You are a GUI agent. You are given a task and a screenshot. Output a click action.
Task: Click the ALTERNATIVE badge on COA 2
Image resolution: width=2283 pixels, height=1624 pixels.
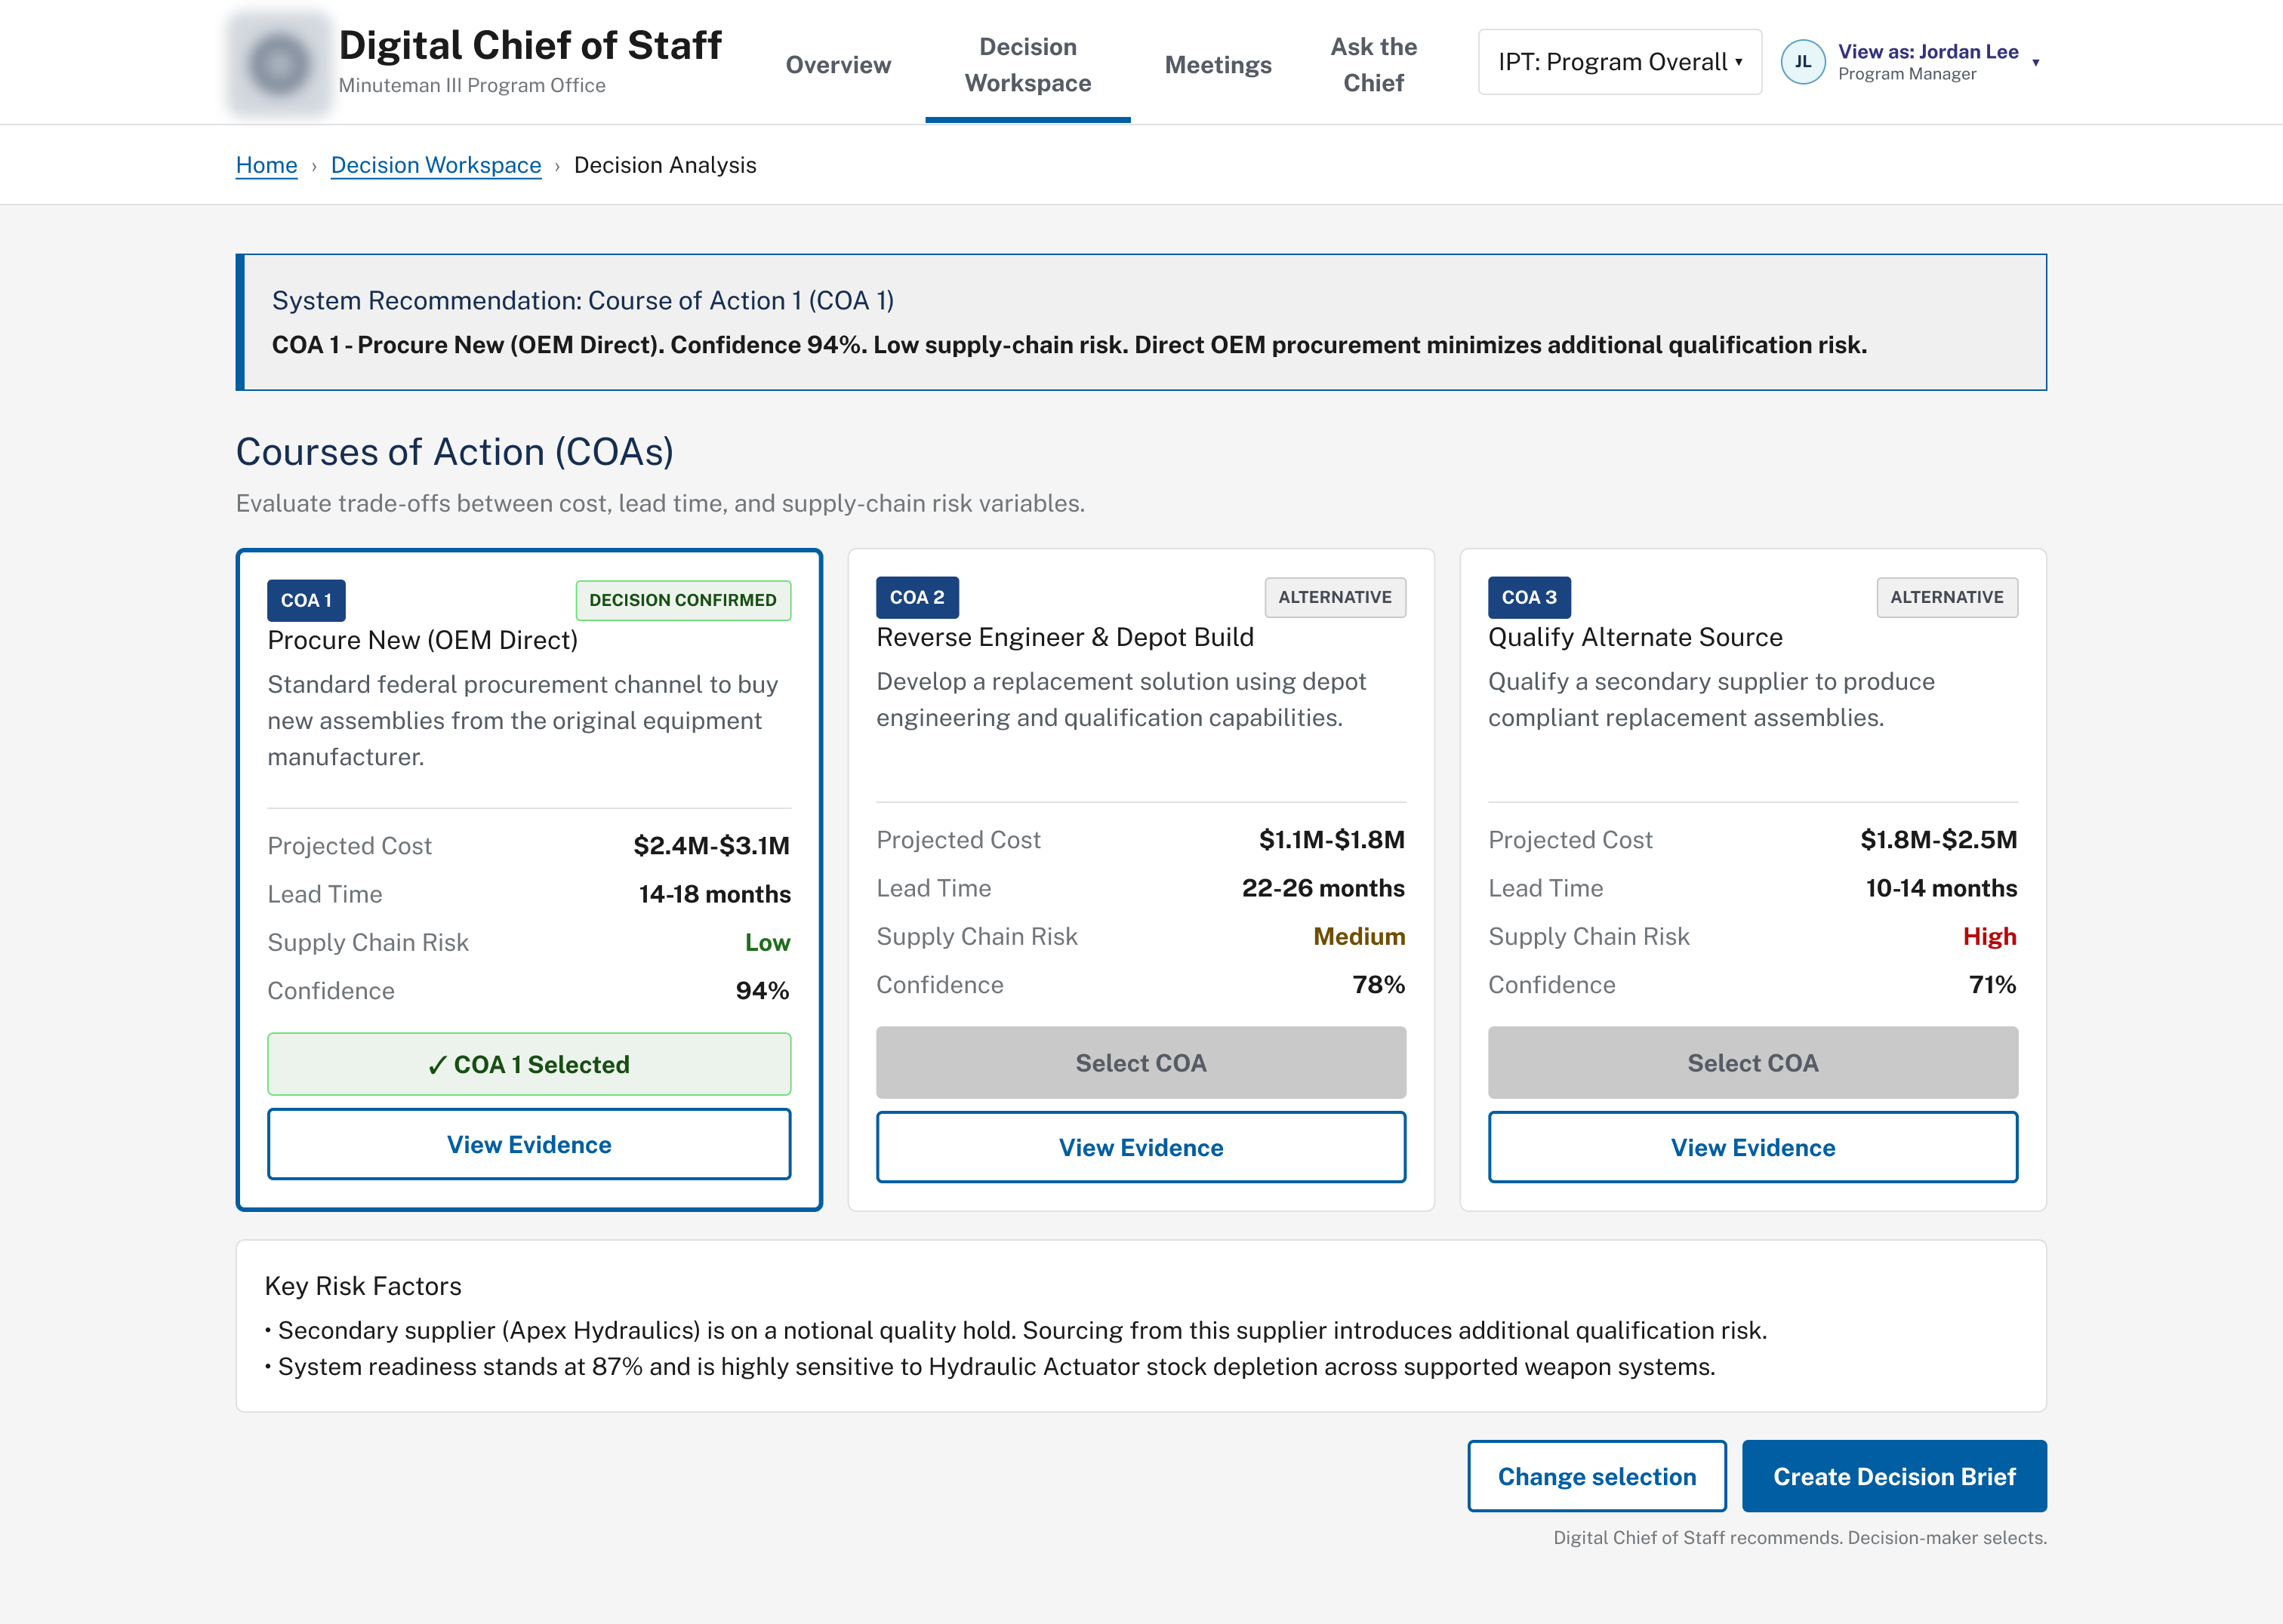pyautogui.click(x=1335, y=597)
